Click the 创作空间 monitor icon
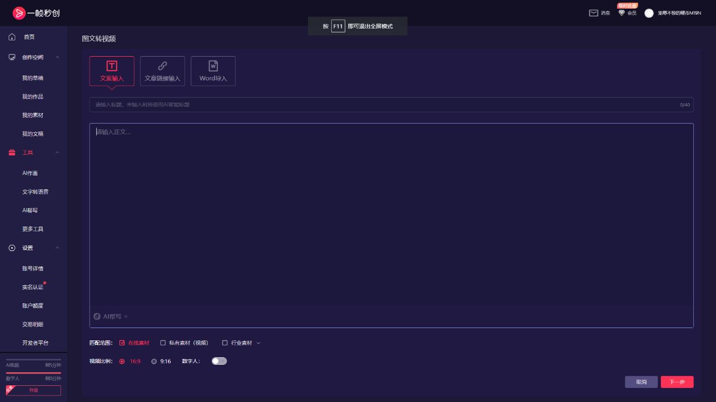The height and width of the screenshot is (402, 716). (x=12, y=57)
